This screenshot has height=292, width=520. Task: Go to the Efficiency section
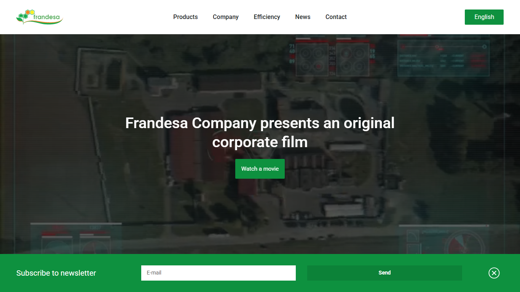click(267, 17)
